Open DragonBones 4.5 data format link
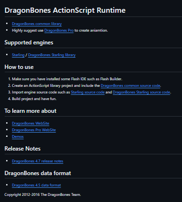This screenshot has width=182, height=202. click(x=36, y=185)
